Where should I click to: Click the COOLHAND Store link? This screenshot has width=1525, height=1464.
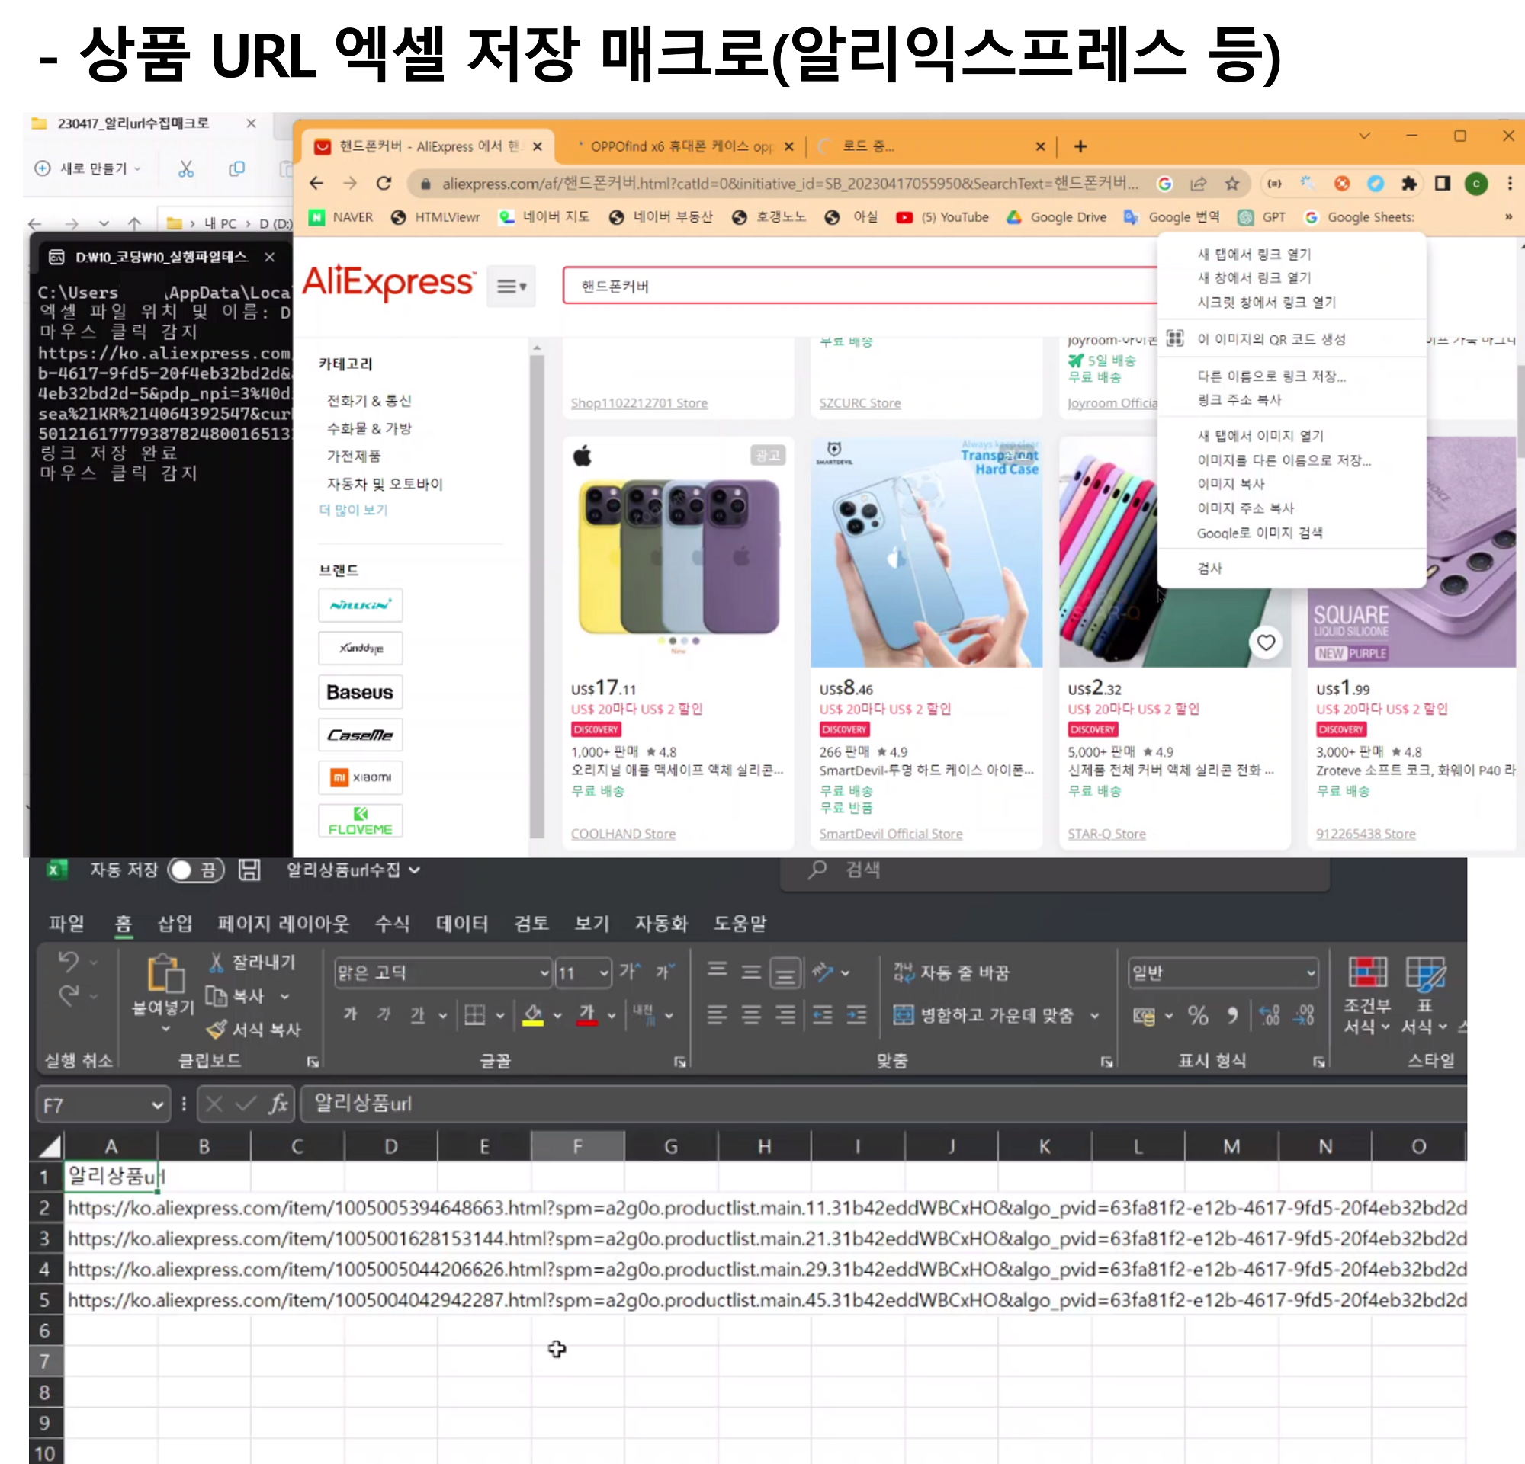(x=622, y=834)
